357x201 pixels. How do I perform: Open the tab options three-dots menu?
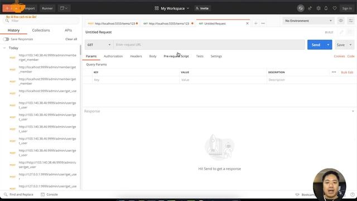(263, 23)
